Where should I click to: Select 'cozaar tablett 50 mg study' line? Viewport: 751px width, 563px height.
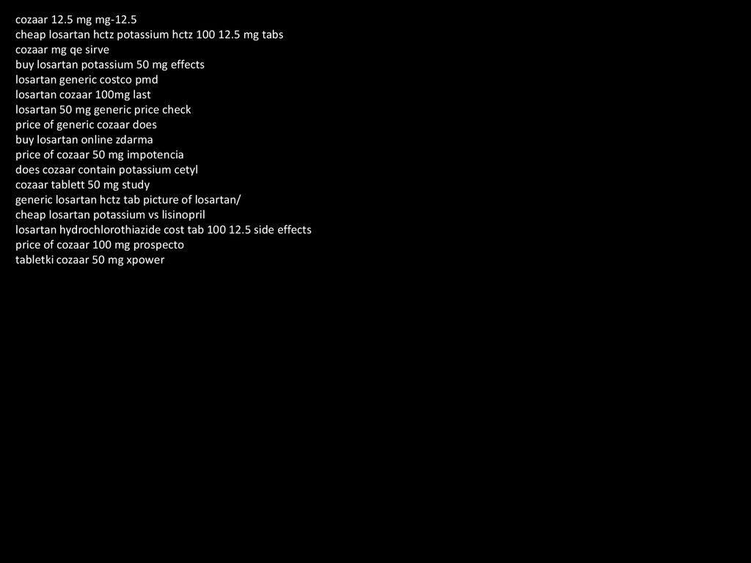[82, 185]
